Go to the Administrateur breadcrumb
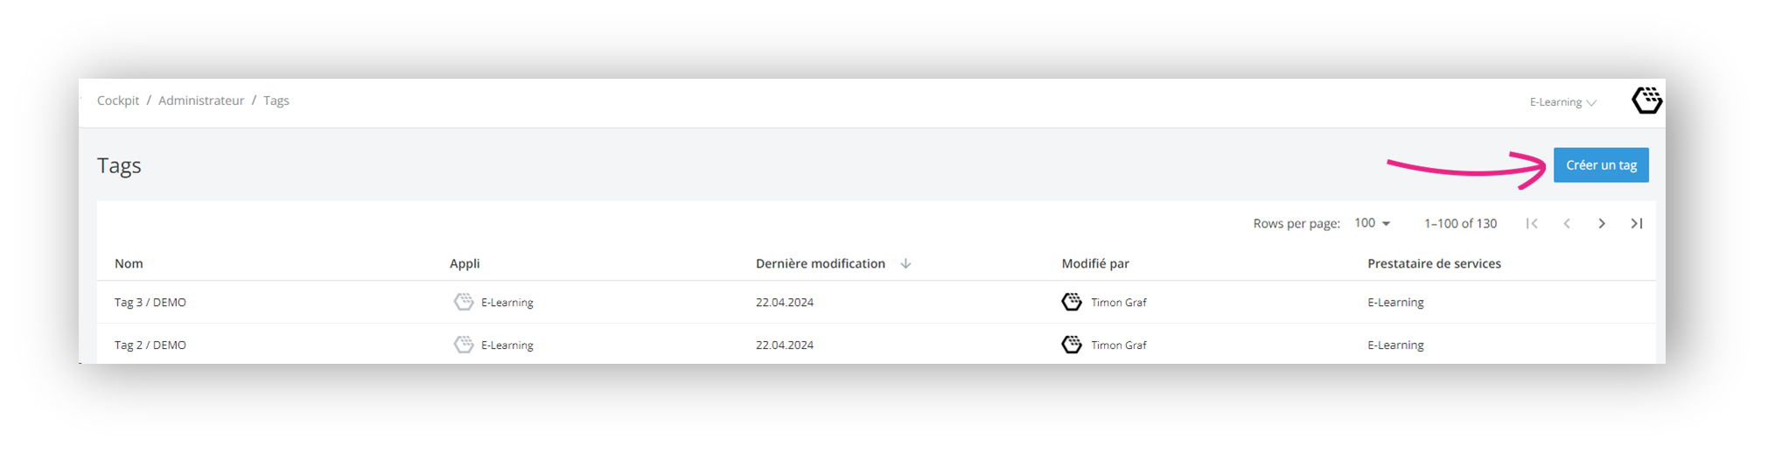This screenshot has height=453, width=1768. [201, 101]
